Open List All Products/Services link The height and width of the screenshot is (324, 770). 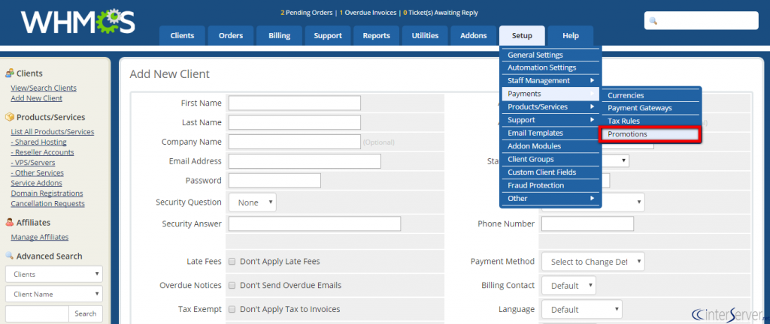pos(53,132)
